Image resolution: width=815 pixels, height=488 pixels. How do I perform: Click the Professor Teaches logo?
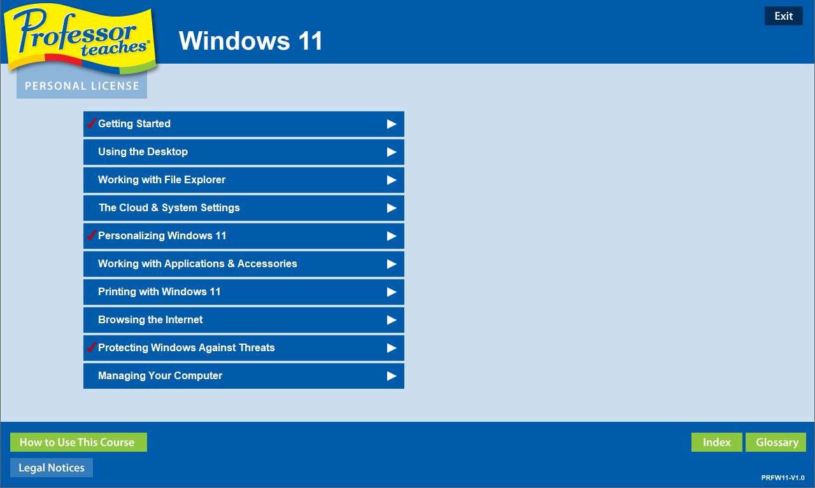(81, 39)
